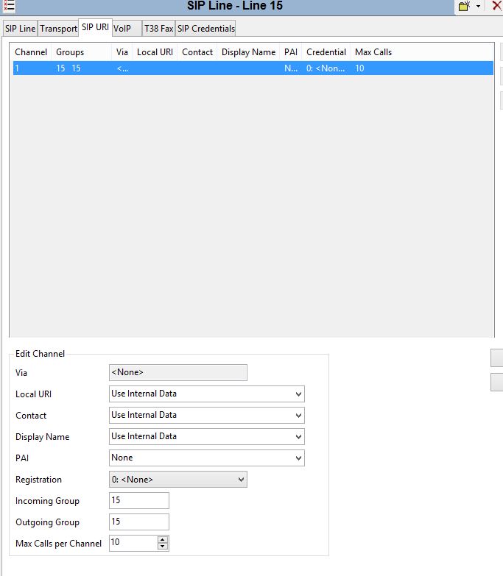Go to the VoIP tab
This screenshot has width=503, height=576.
pos(127,28)
